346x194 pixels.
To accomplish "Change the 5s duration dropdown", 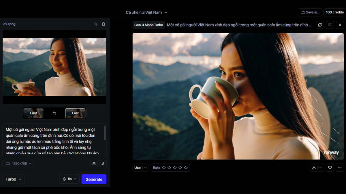I will (x=69, y=179).
